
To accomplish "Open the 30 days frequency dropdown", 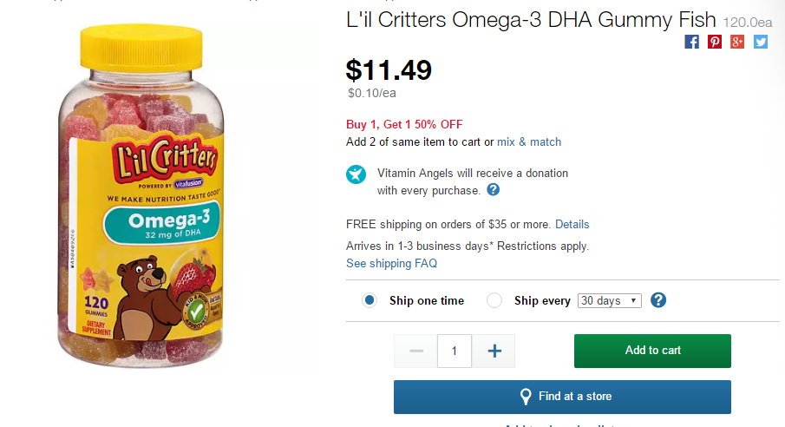I will [609, 300].
